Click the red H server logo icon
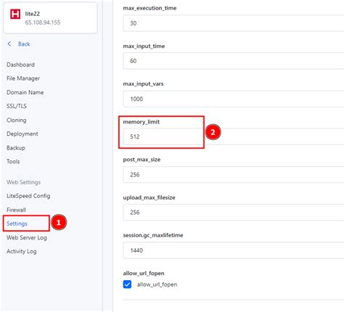The height and width of the screenshot is (312, 344). (15, 14)
